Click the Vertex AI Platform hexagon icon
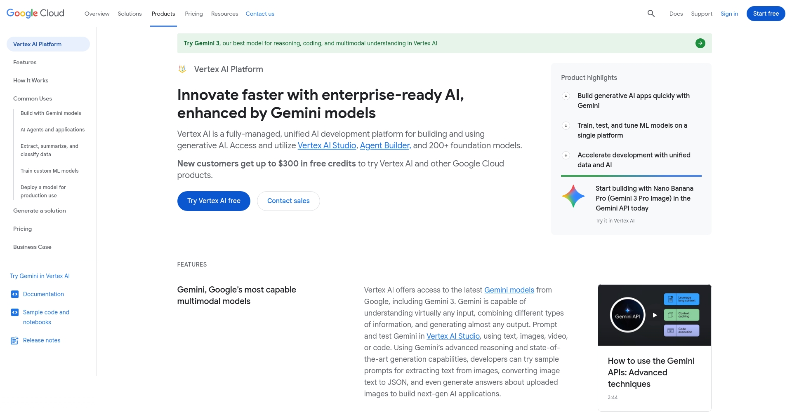Viewport: 792px width, 412px height. (182, 69)
